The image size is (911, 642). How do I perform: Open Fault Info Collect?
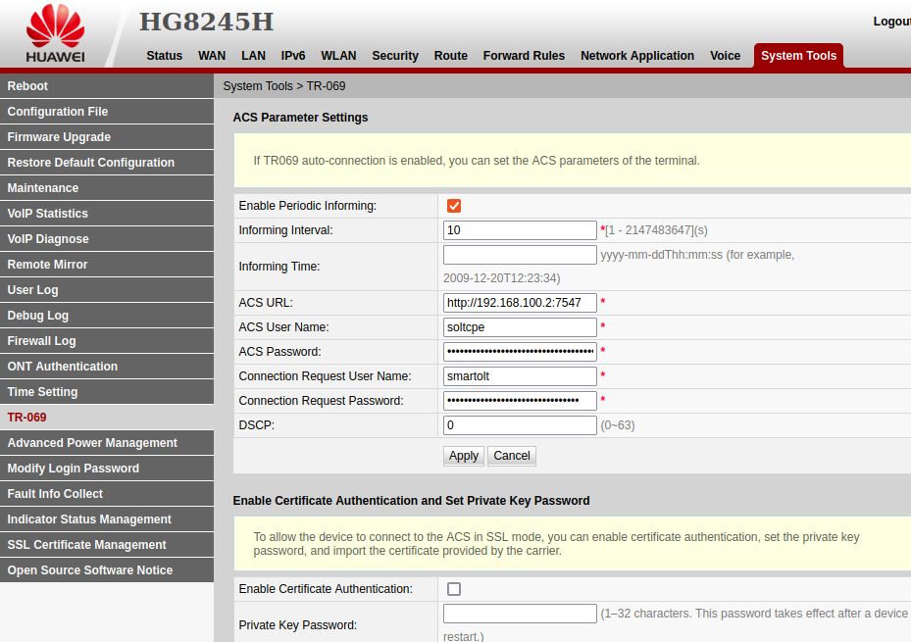(107, 494)
